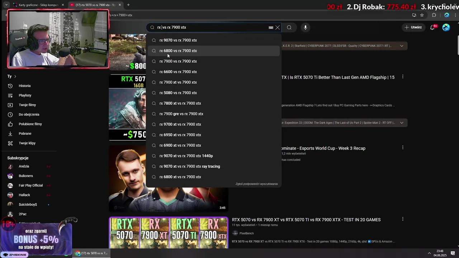
Task: Choose suggestion rx 7800 xt vs rx 7900 xtx
Action: pos(213,103)
